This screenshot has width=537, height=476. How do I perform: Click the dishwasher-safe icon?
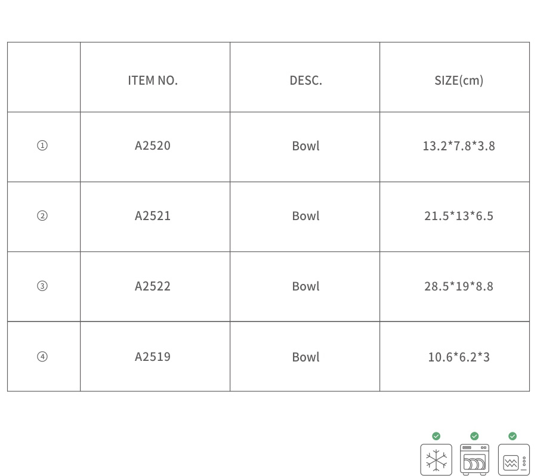[474, 459]
